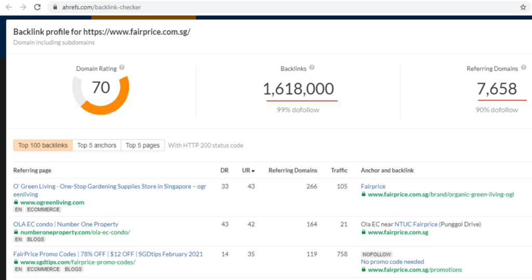Open www.fairprice.com.sg/promotions backlink
The width and height of the screenshot is (532, 280).
415,270
